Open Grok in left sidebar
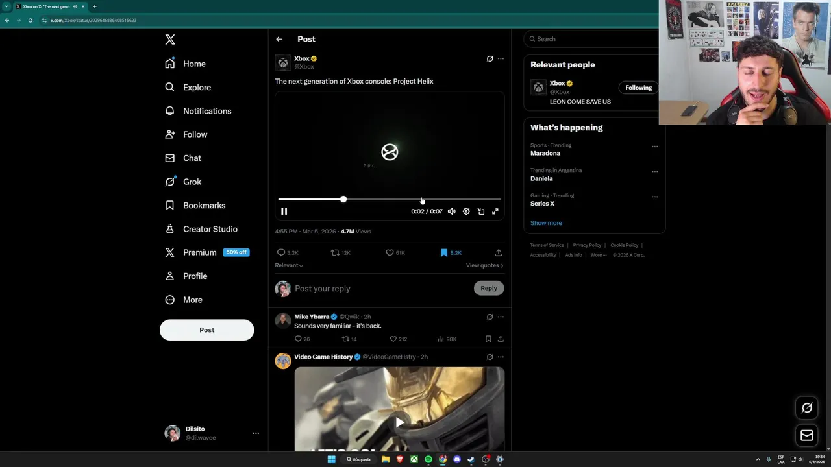Image resolution: width=831 pixels, height=467 pixels. [183, 182]
